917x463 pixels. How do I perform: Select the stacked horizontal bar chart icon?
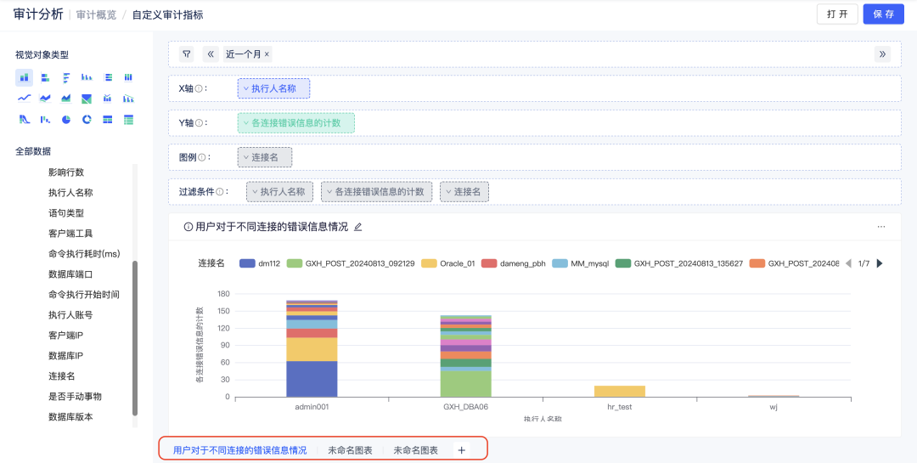coord(45,77)
